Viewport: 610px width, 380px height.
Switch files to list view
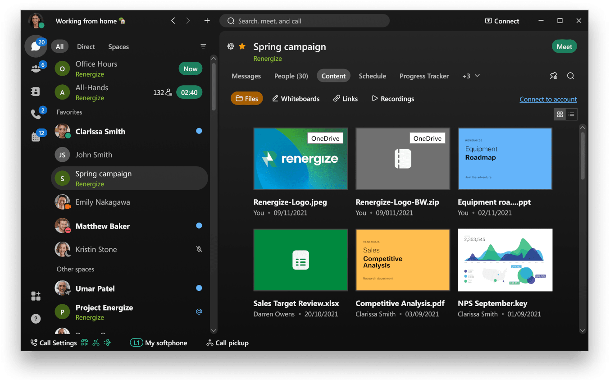click(571, 114)
